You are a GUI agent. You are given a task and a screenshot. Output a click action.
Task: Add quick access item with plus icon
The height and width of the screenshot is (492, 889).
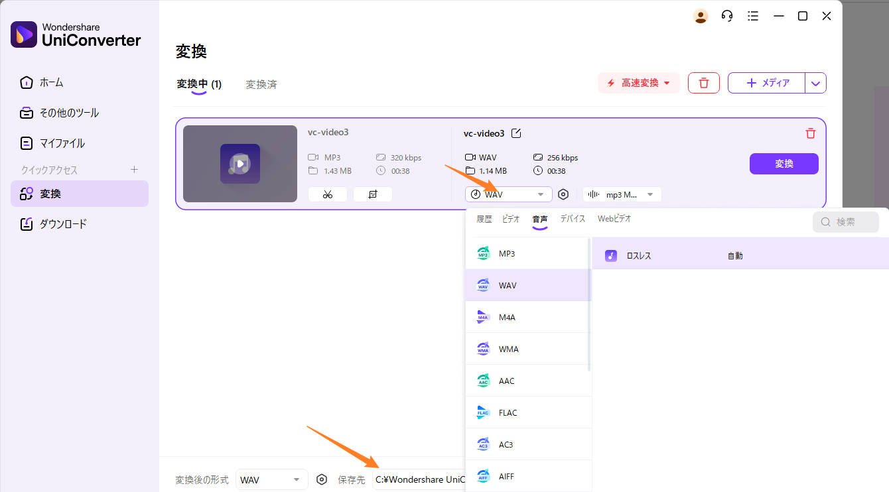pyautogui.click(x=134, y=170)
